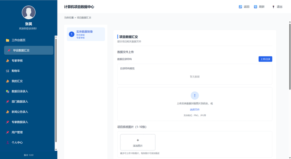Image resolution: width=291 pixels, height=159 pixels.
Task: Click the 退出 icon in the header
Action: pos(273,7)
